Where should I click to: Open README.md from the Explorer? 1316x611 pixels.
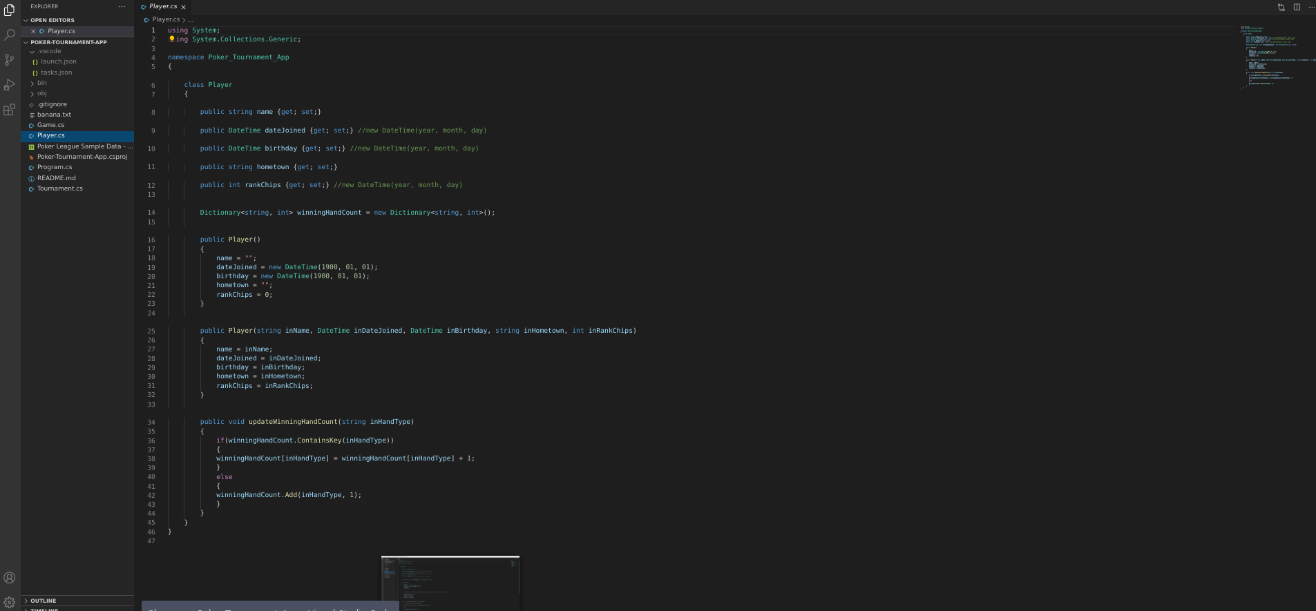tap(77, 178)
